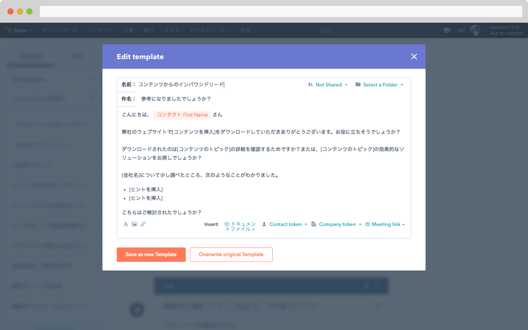Open the Company token dropdown
The width and height of the screenshot is (528, 330).
tap(336, 224)
